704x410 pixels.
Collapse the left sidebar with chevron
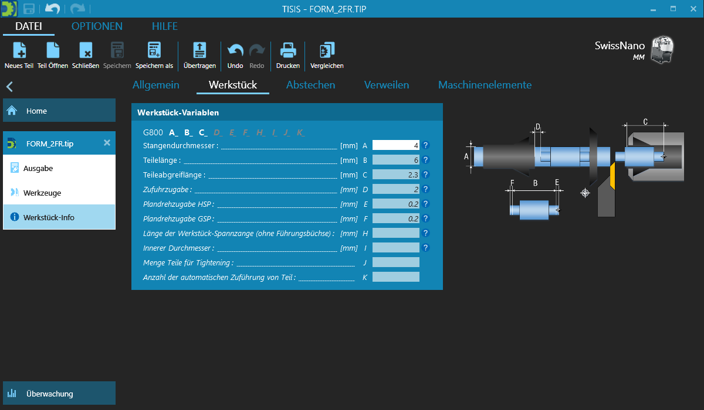point(9,87)
